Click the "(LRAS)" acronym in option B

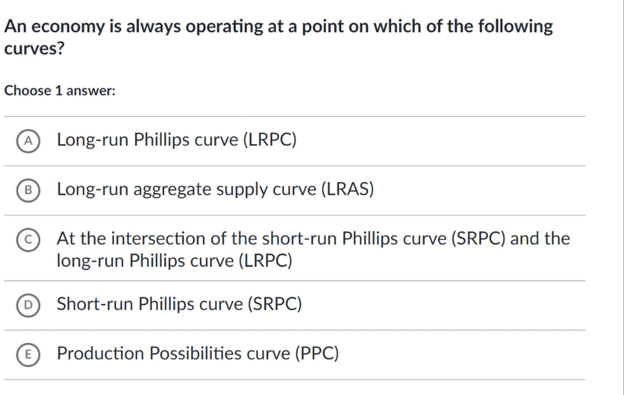pyautogui.click(x=348, y=189)
